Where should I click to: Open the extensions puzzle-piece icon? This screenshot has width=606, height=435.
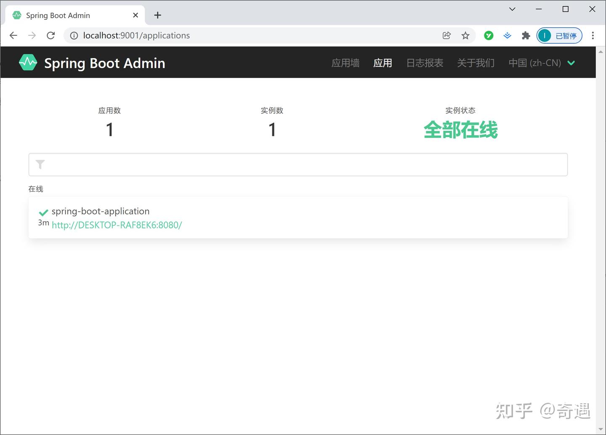[526, 35]
